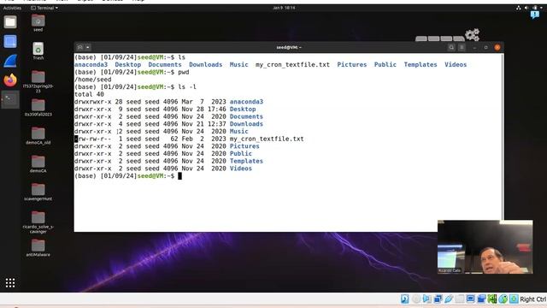
Task: Click the Right Ctrl host key label
Action: 533,299
